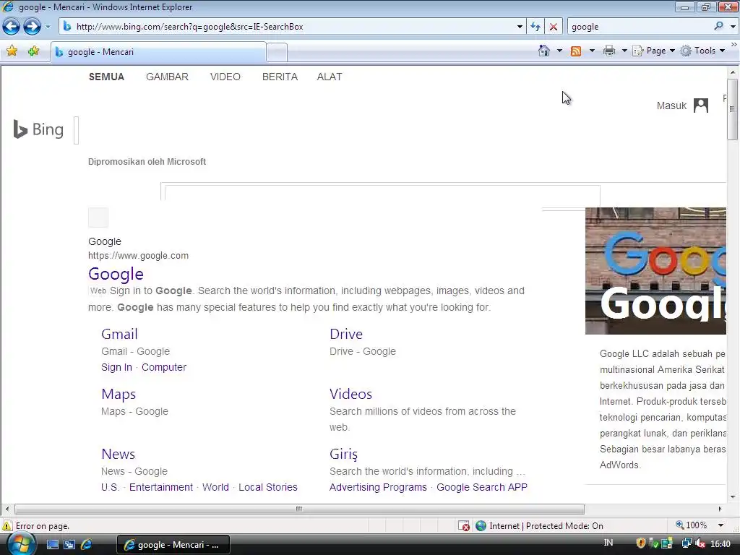This screenshot has height=555, width=740.
Task: Click the 'World' sublink under News
Action: click(x=215, y=487)
